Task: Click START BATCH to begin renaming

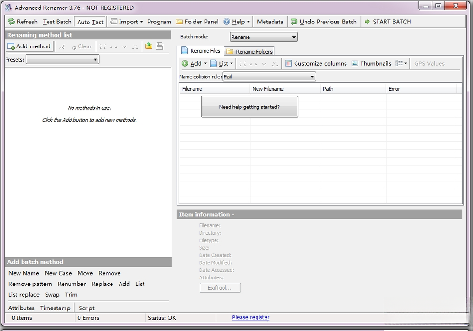Action: click(x=388, y=22)
